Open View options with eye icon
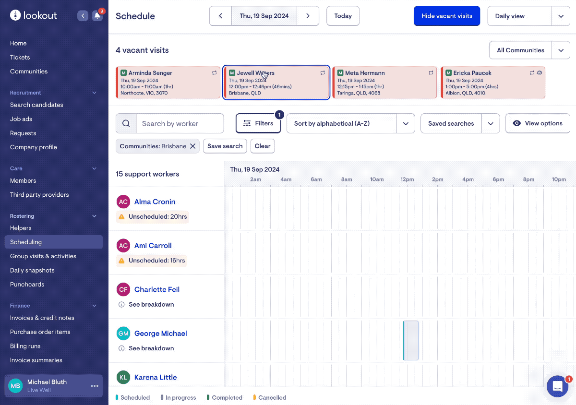576x405 pixels. coord(538,123)
